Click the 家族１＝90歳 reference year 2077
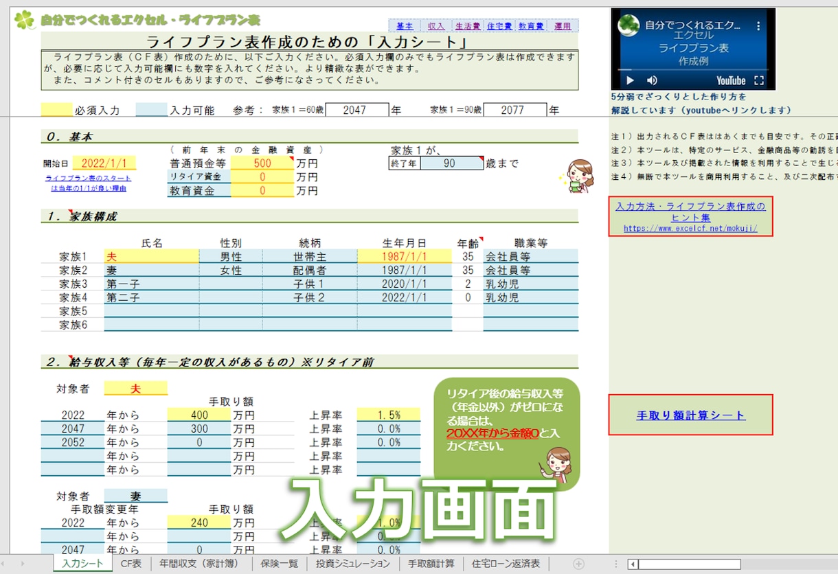The width and height of the screenshot is (838, 574). click(x=515, y=110)
